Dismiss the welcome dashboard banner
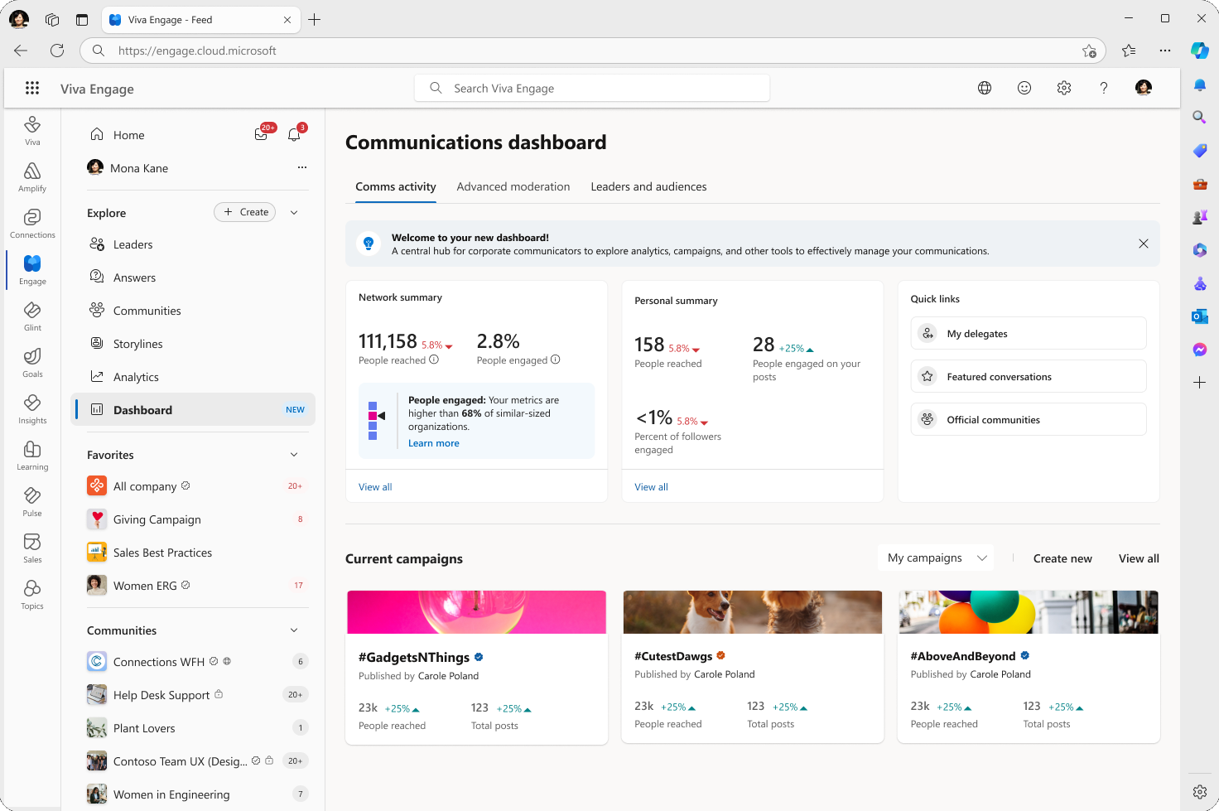Viewport: 1219px width, 811px height. click(x=1144, y=244)
